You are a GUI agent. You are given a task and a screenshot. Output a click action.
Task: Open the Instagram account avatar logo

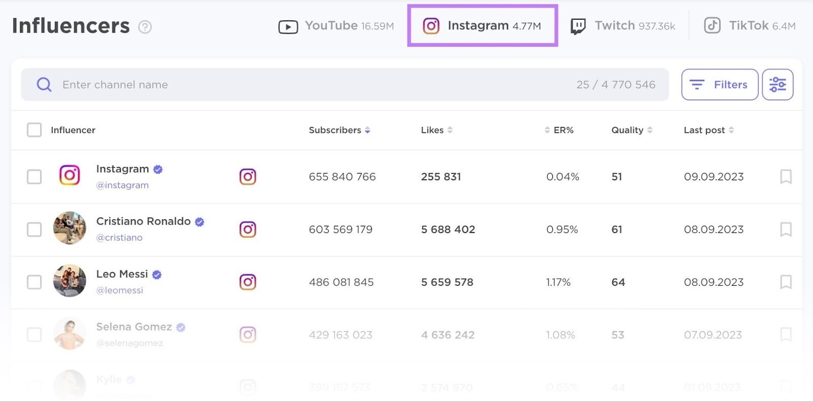70,176
